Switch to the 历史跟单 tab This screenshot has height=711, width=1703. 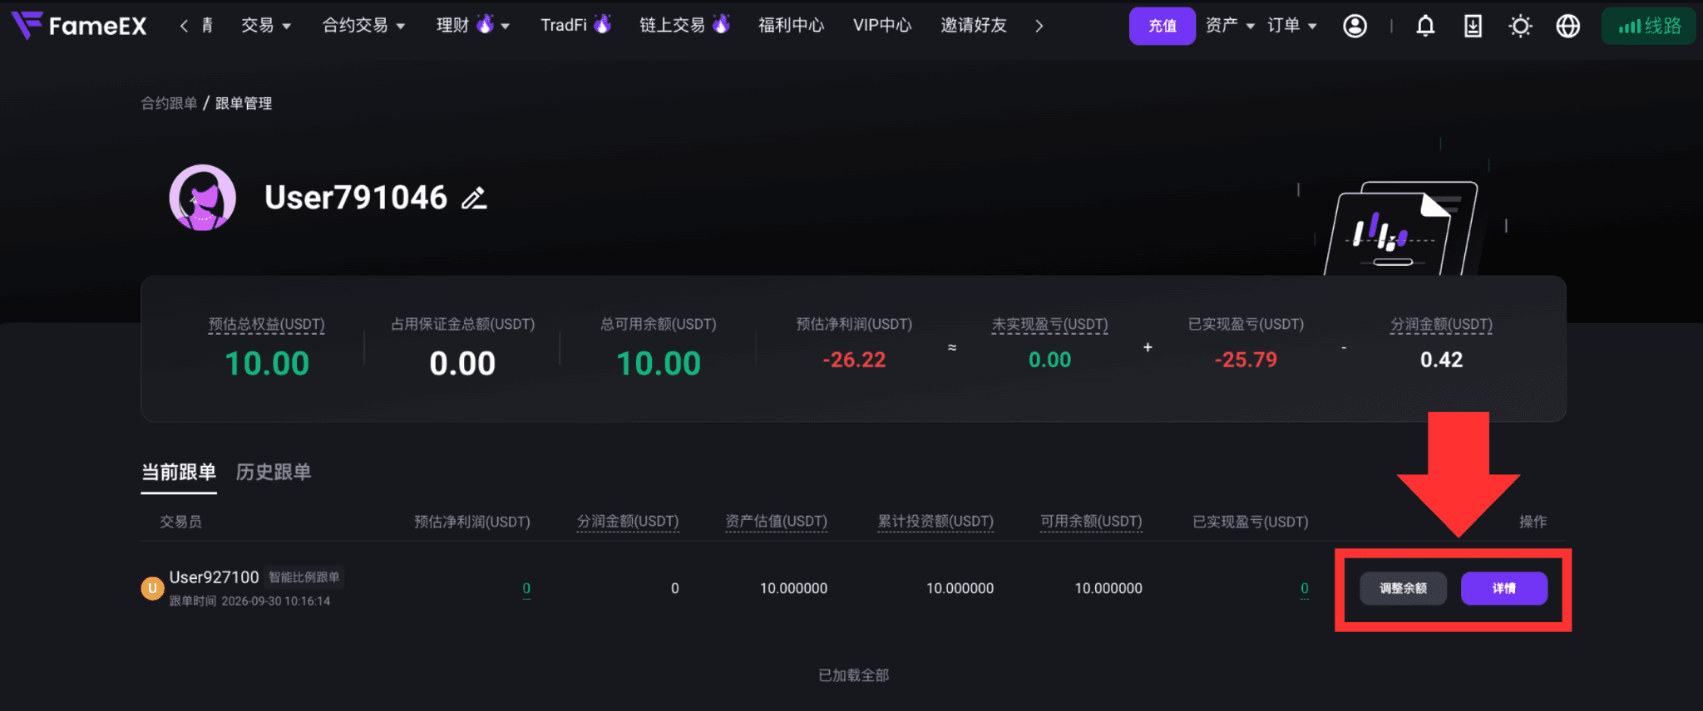tap(274, 472)
